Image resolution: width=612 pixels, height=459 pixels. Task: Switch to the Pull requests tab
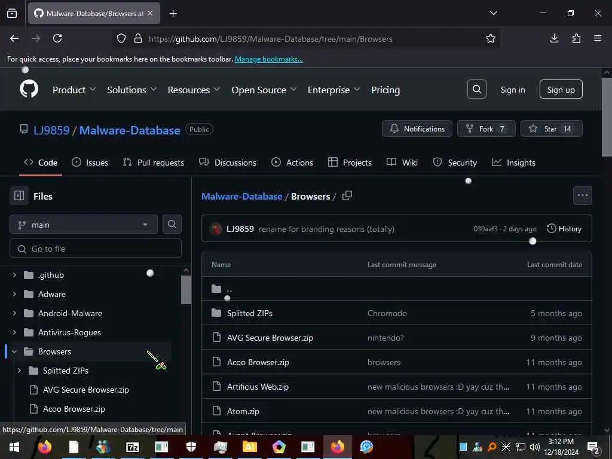(x=154, y=163)
